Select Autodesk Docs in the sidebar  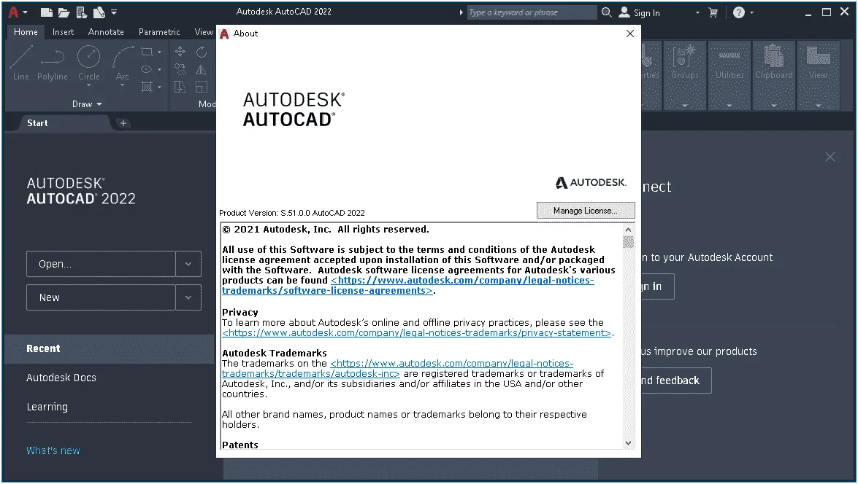click(61, 378)
